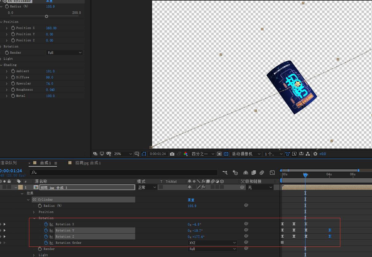Open the 活动摄像机 camera view dropdown
Viewport: 372px width, 257px height.
(246, 154)
